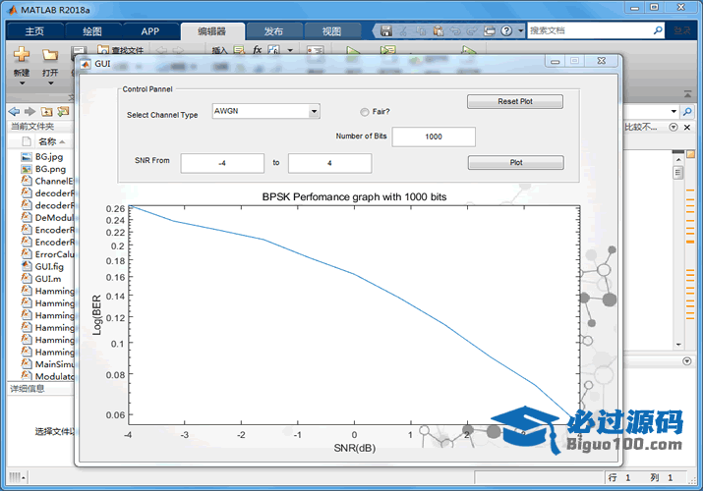Open the Select Channel Type AWGN dropdown
This screenshot has width=703, height=491.
pyautogui.click(x=315, y=111)
